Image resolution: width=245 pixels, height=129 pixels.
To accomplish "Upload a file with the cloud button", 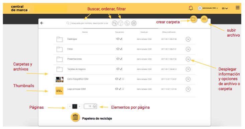I will [204, 19].
